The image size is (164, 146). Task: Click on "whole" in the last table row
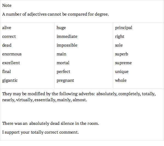click(121, 80)
